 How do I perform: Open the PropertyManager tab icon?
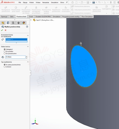8,23
